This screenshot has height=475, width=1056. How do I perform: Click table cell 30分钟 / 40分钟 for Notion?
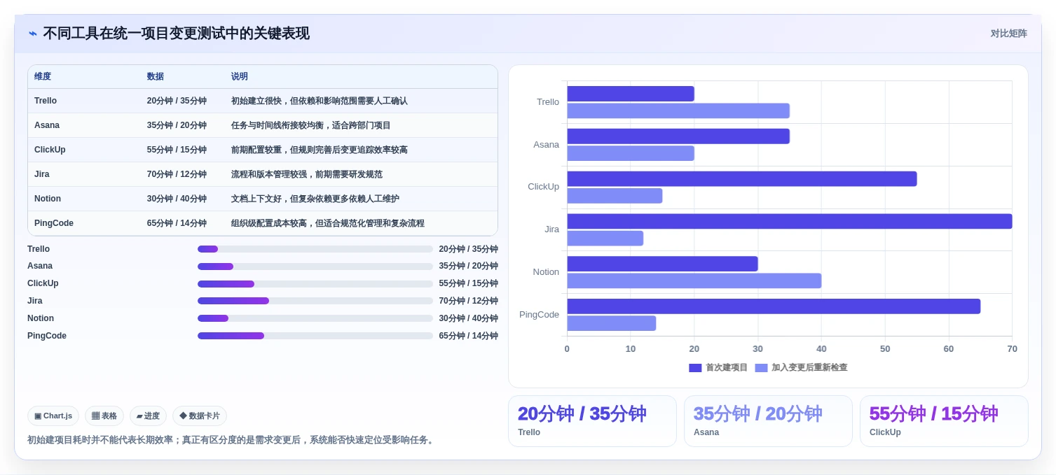point(177,199)
